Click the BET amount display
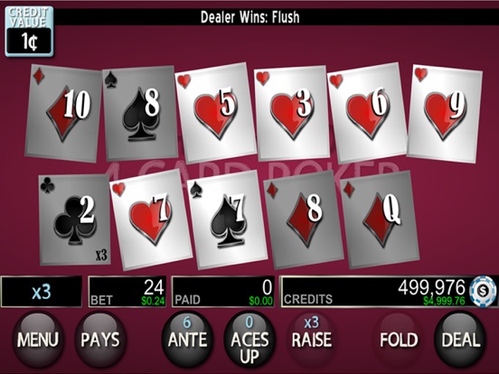 [127, 292]
